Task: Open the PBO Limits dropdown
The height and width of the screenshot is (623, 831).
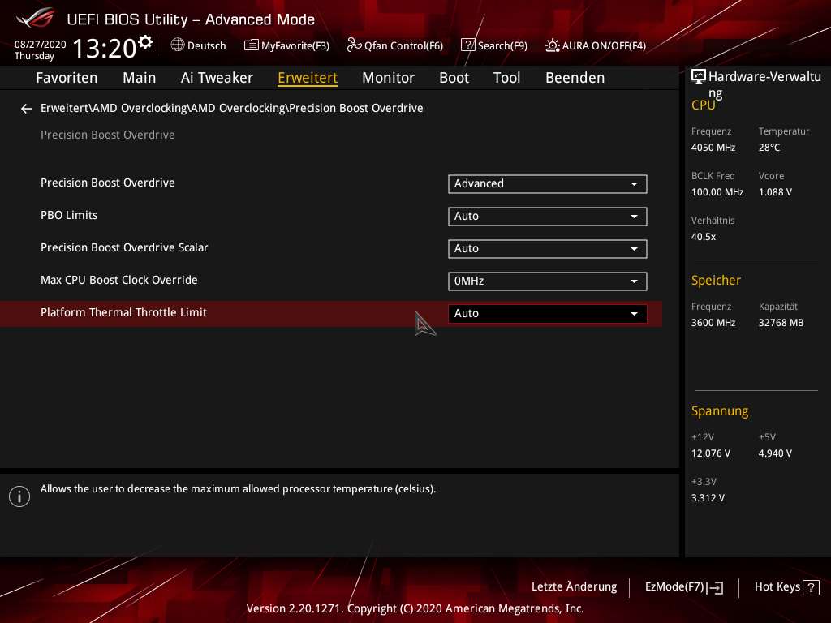Action: (548, 216)
